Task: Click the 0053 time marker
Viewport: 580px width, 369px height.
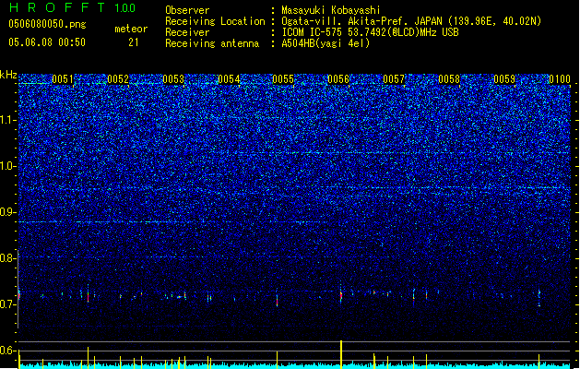Action: tap(173, 78)
